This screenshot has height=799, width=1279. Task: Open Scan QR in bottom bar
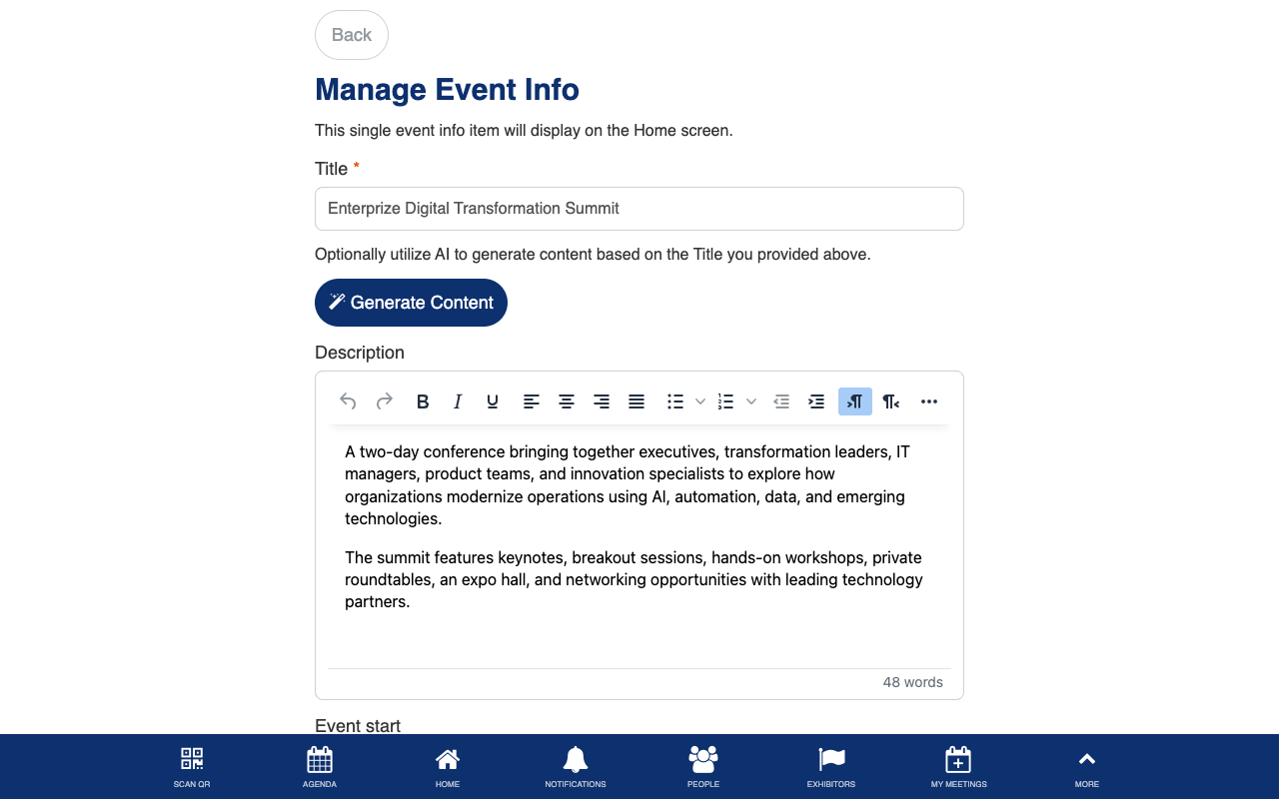pyautogui.click(x=192, y=767)
